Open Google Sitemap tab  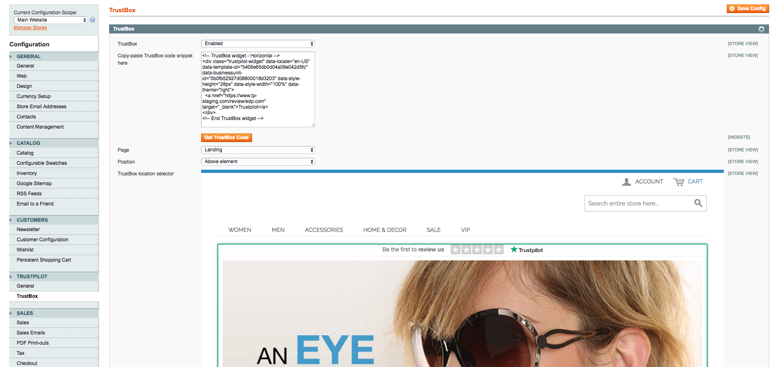[x=54, y=183]
